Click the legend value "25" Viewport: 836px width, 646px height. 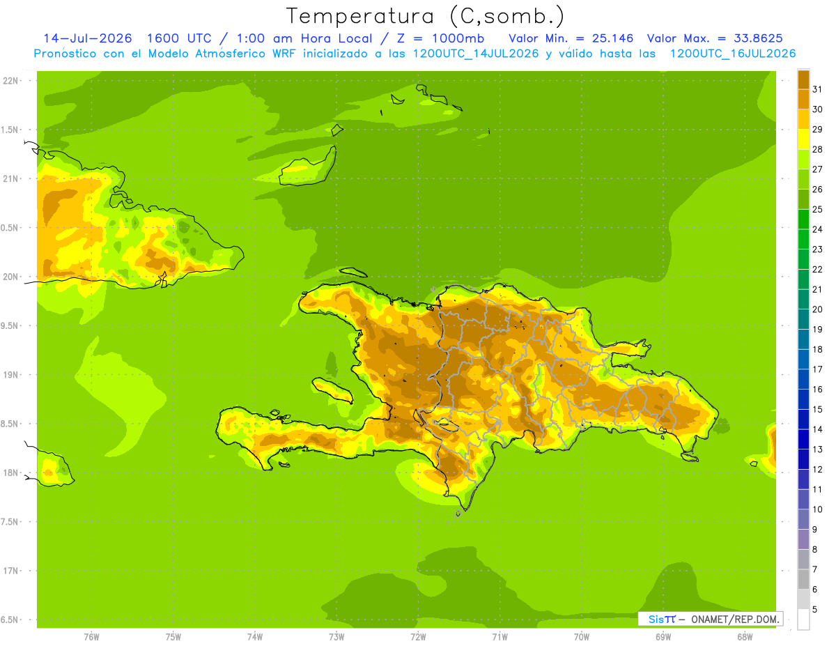[818, 209]
